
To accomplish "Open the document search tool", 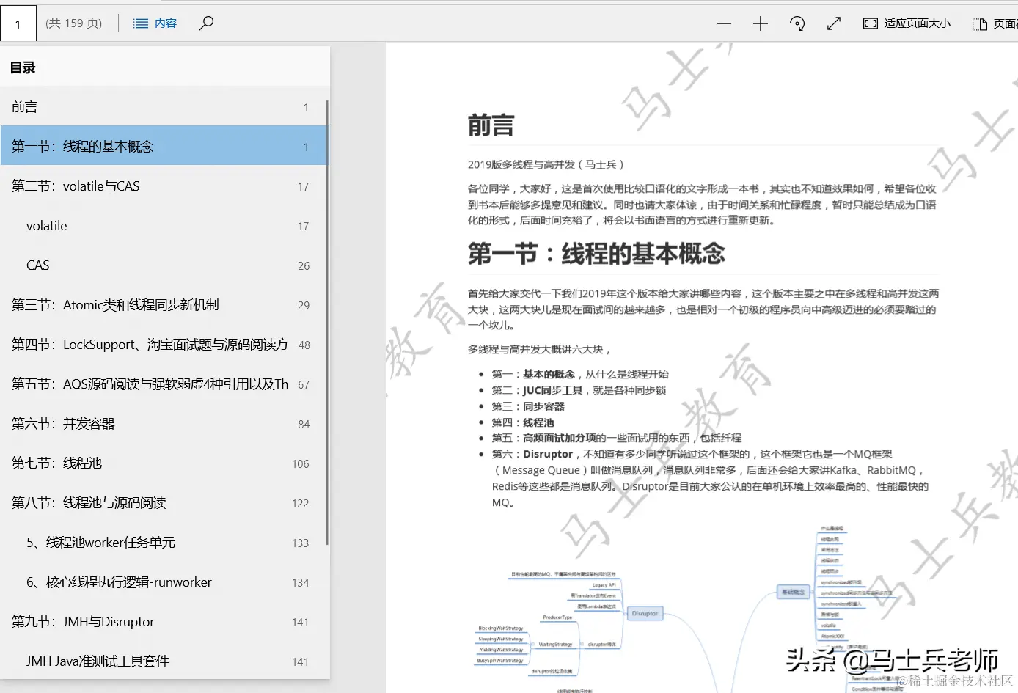I will coord(205,23).
